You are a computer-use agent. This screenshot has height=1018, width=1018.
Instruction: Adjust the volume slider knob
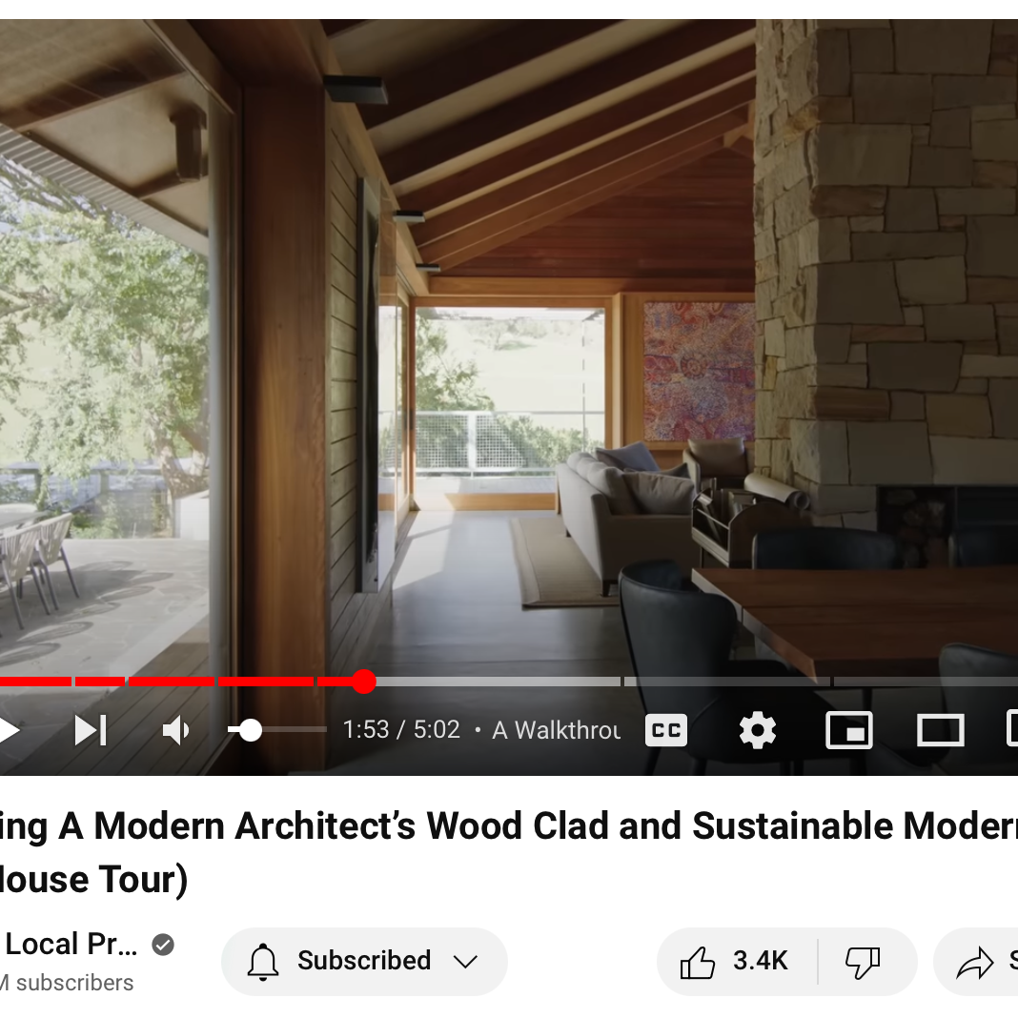pos(250,730)
